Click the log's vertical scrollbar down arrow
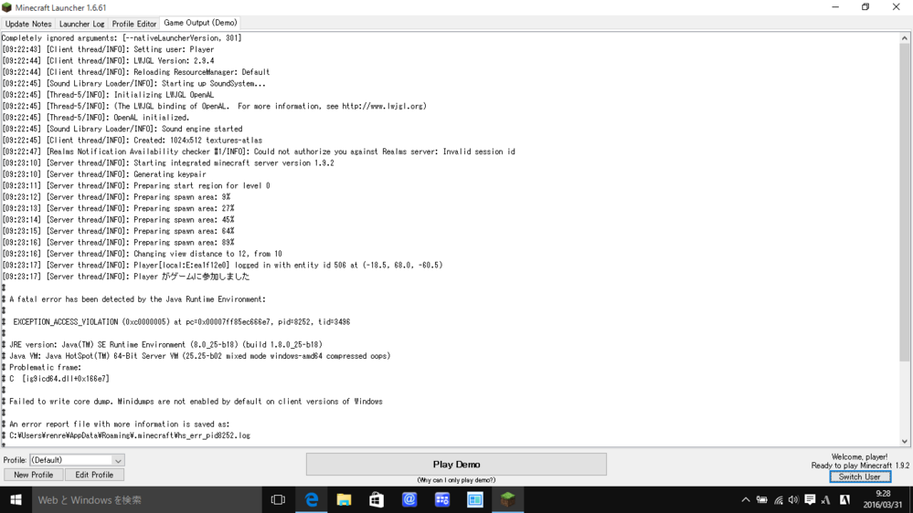 [905, 441]
